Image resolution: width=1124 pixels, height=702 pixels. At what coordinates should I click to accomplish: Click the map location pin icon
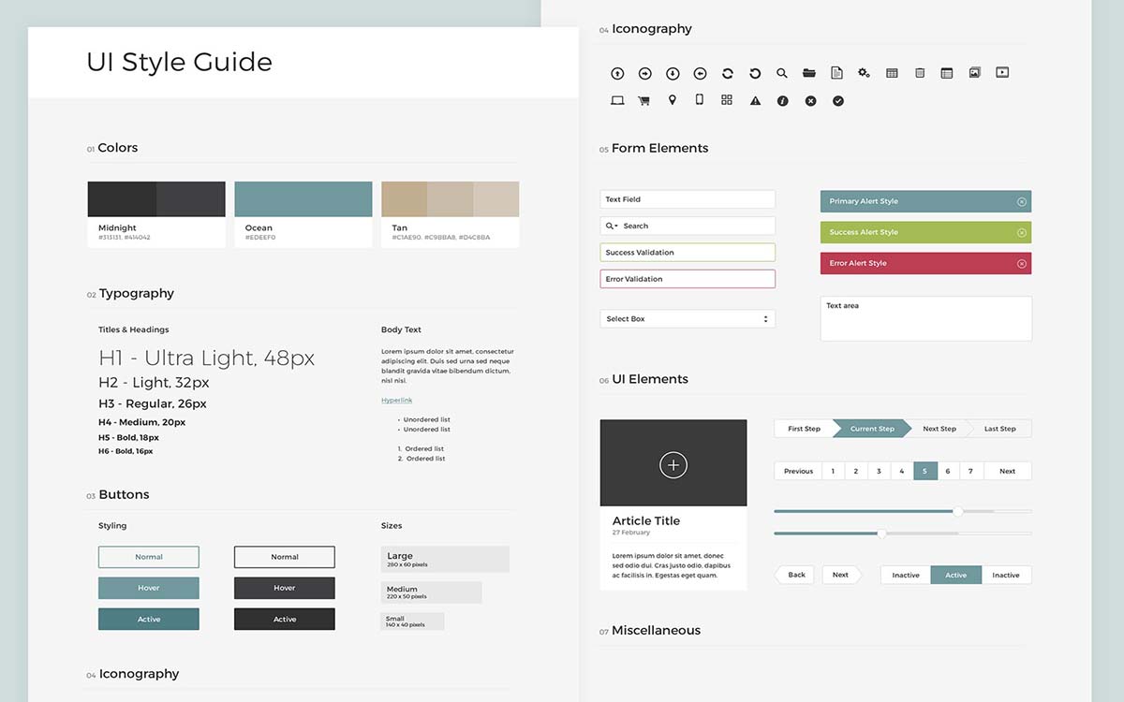click(673, 100)
